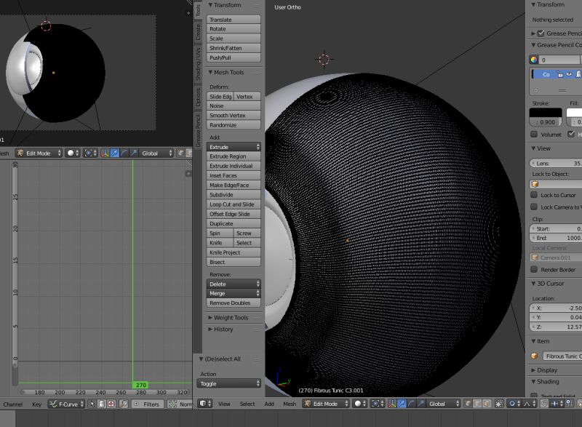Activate the rotate manipulator icon
Image resolution: width=582 pixels, height=427 pixels.
(x=411, y=404)
